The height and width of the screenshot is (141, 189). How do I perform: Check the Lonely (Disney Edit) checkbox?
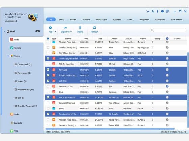pyautogui.click(x=48, y=47)
